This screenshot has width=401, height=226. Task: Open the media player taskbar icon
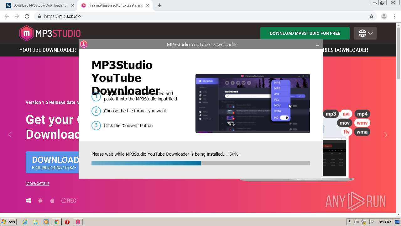pos(46,222)
